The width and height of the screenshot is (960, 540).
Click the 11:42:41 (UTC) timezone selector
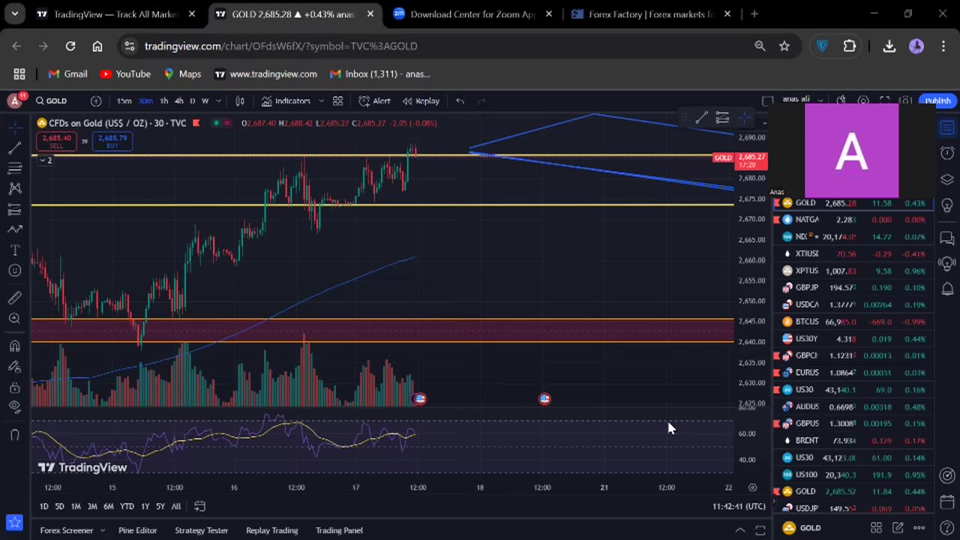[x=739, y=506]
